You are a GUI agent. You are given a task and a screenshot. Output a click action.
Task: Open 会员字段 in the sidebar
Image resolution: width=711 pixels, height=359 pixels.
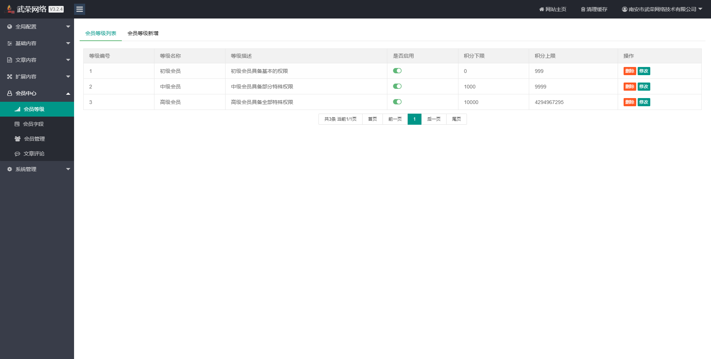pos(37,124)
